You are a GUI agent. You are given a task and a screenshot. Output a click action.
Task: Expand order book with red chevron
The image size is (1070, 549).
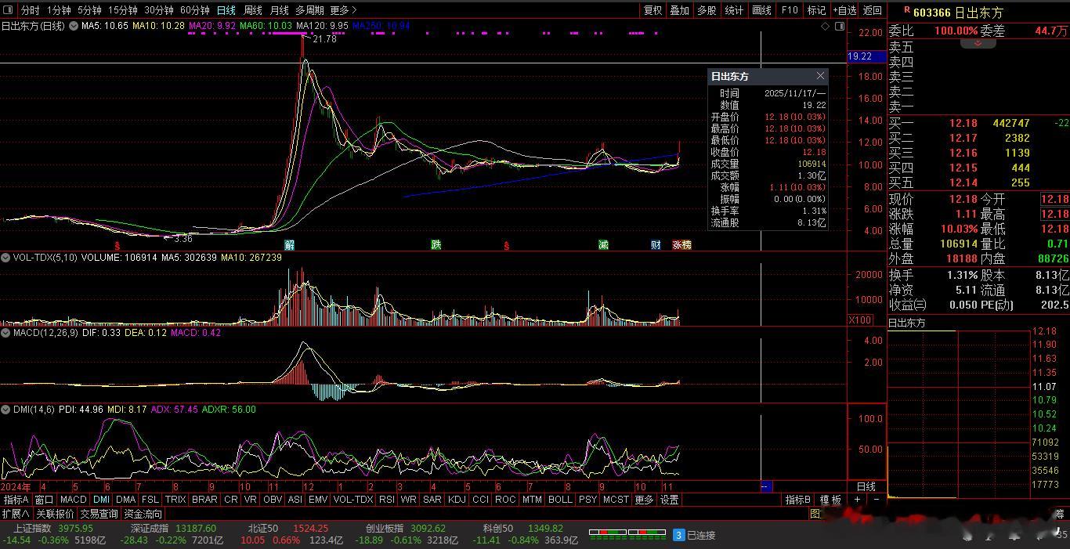(x=978, y=43)
